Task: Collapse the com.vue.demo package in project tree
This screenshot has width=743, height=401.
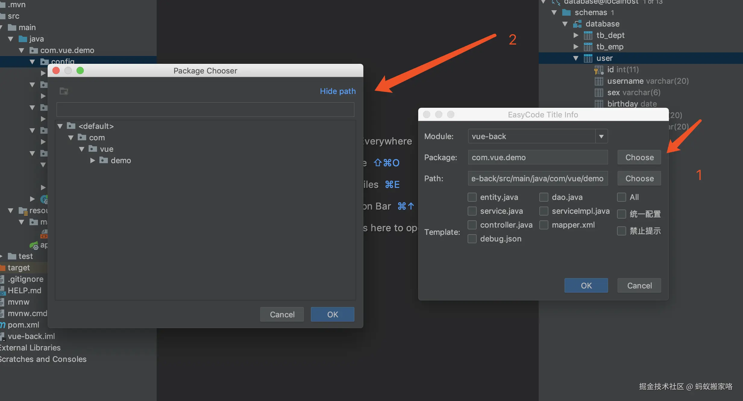Action: pyautogui.click(x=21, y=50)
